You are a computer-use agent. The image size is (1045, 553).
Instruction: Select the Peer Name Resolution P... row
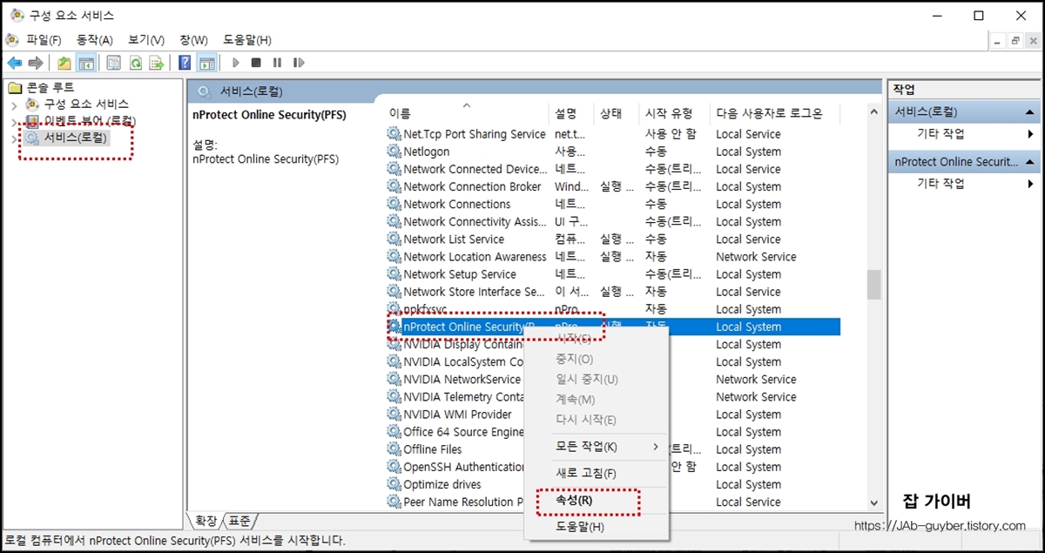tap(613, 502)
